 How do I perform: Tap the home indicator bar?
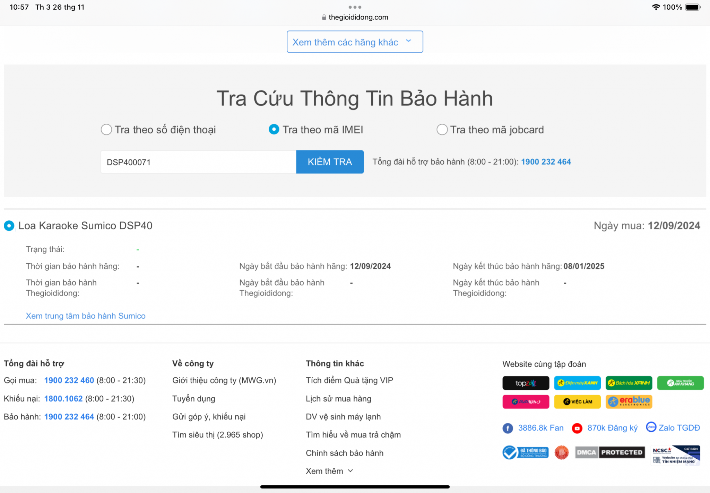point(355,487)
